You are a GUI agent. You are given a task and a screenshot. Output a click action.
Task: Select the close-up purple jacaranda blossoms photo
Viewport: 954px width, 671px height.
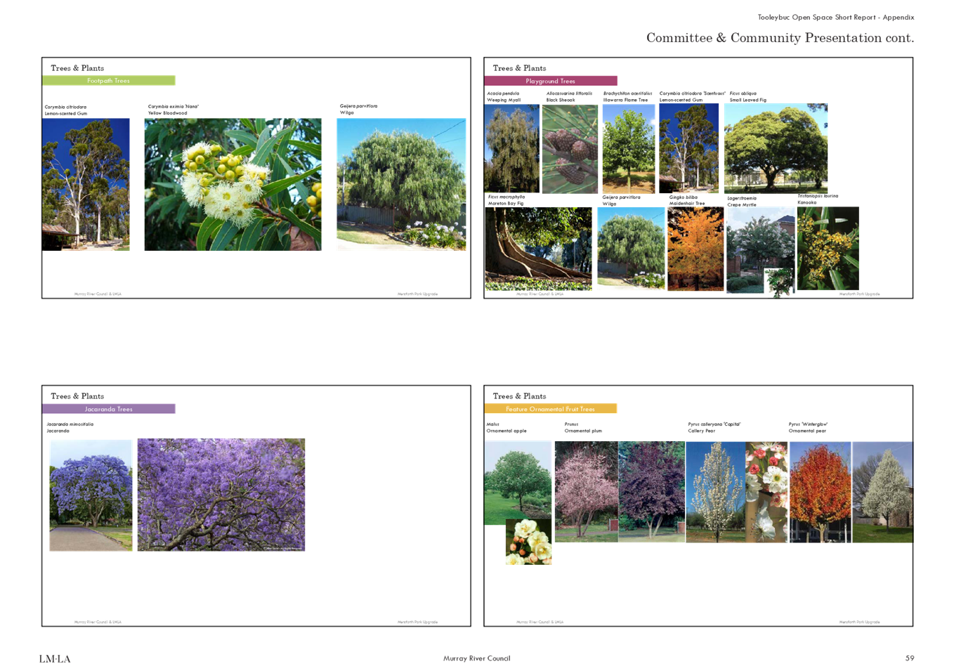221,495
